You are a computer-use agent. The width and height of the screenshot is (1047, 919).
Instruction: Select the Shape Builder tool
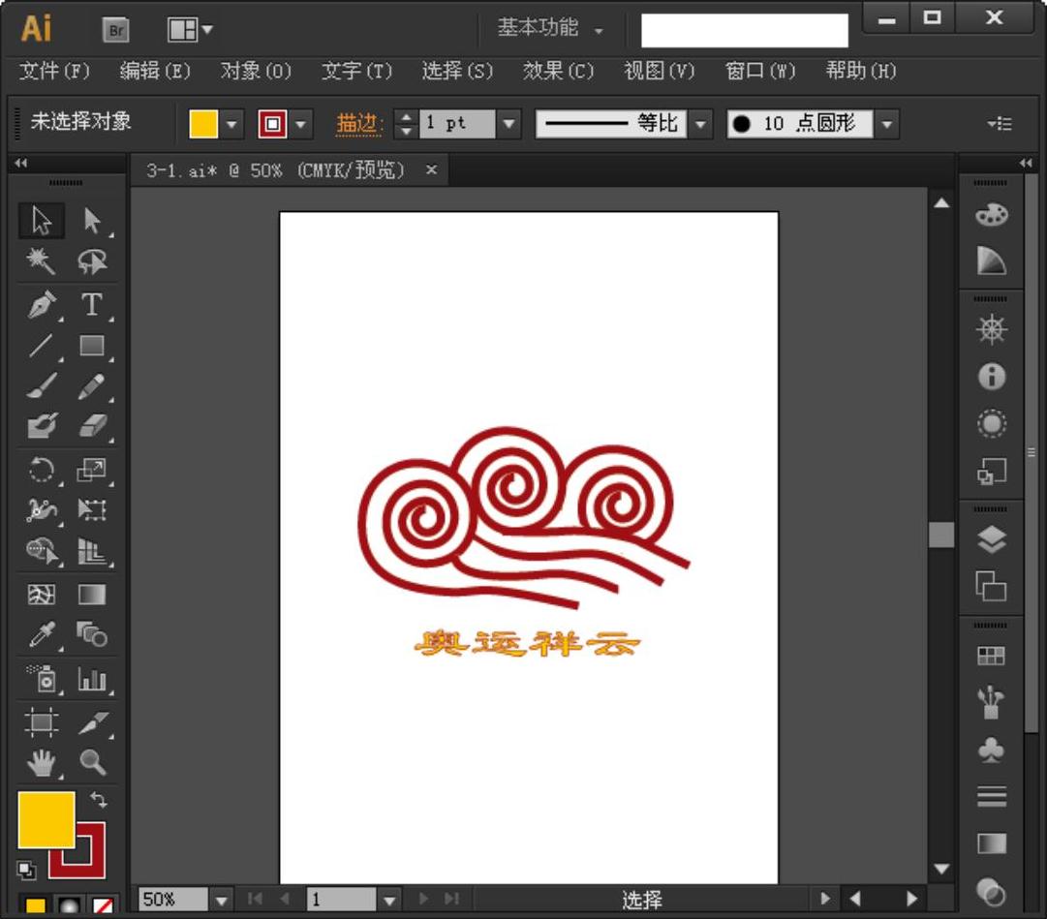(x=42, y=551)
